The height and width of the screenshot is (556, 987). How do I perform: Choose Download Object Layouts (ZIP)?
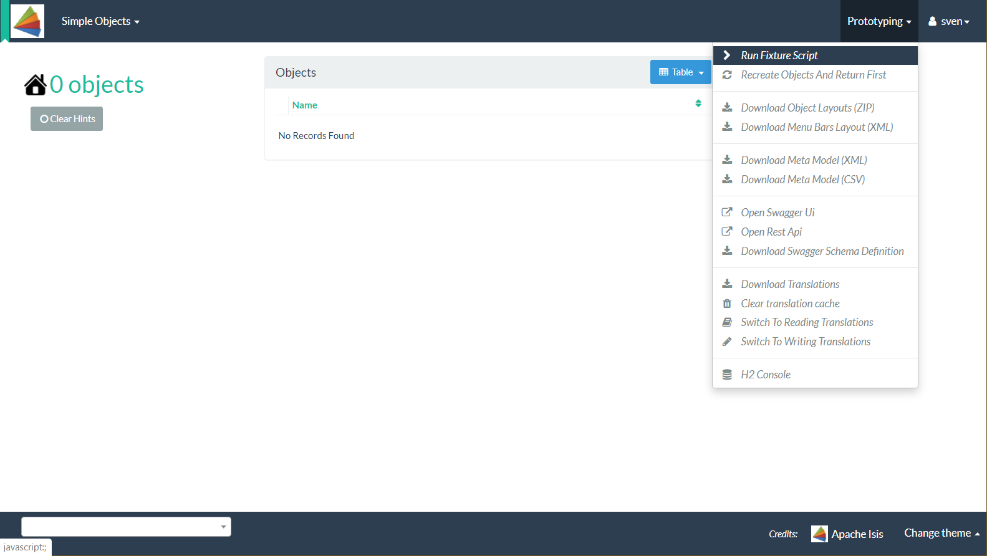point(807,108)
